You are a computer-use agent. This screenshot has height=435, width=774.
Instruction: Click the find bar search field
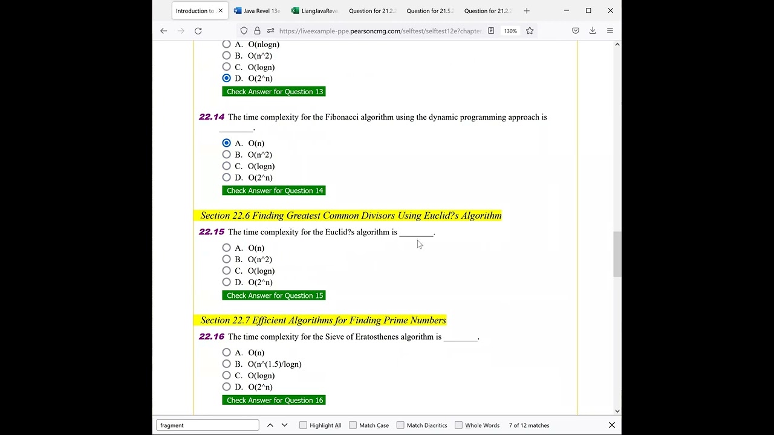tap(207, 425)
